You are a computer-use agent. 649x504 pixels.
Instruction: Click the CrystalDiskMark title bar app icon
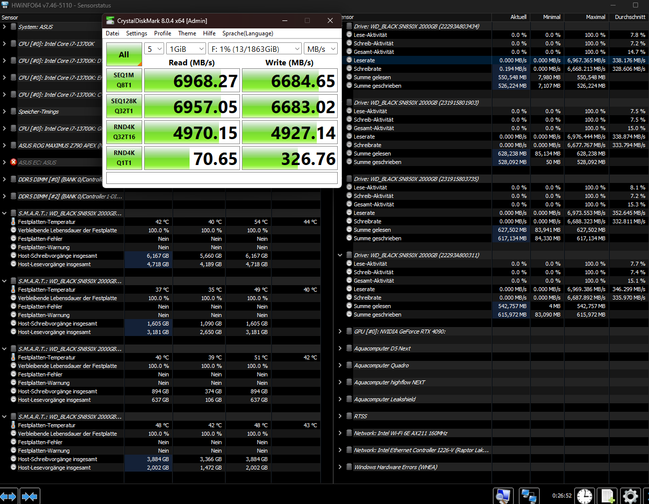click(x=110, y=20)
